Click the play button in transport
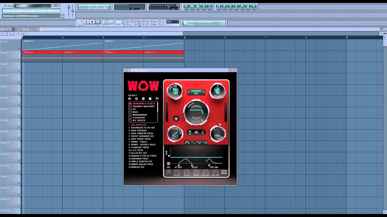Viewport: 387px width, 217px height. (86, 22)
